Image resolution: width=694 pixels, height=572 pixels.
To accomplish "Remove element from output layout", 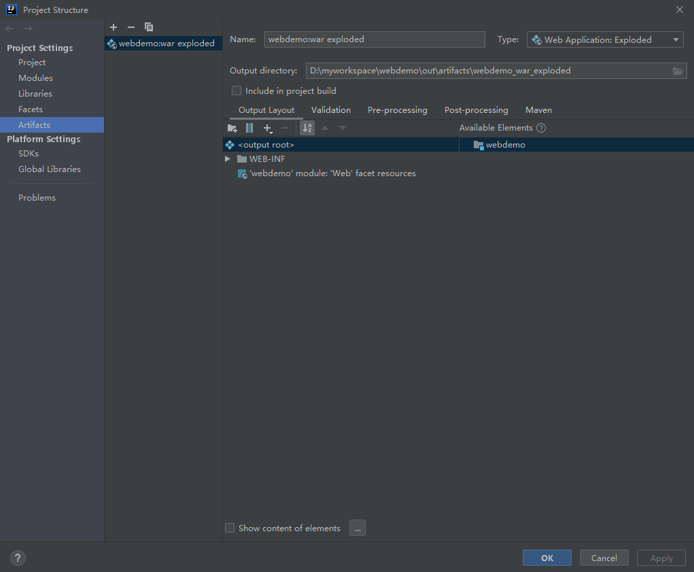I will pos(285,129).
